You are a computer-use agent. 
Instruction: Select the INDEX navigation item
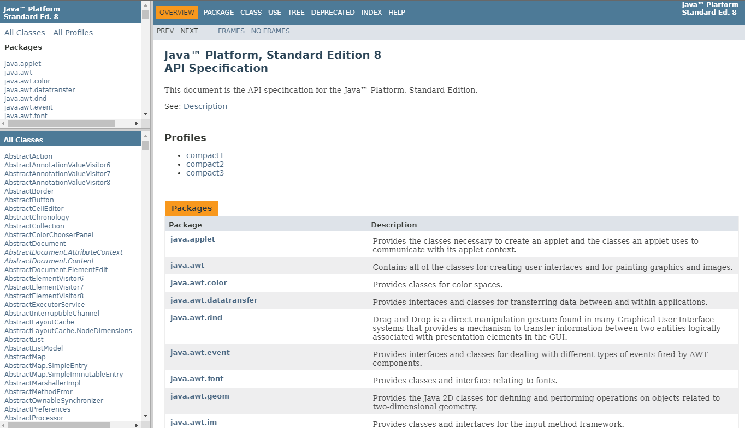coord(371,13)
